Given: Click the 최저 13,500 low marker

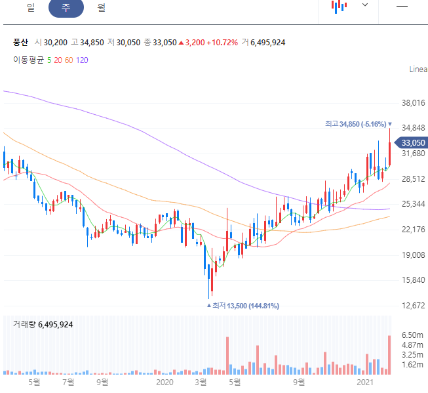Looking at the screenshot, I should click(243, 306).
